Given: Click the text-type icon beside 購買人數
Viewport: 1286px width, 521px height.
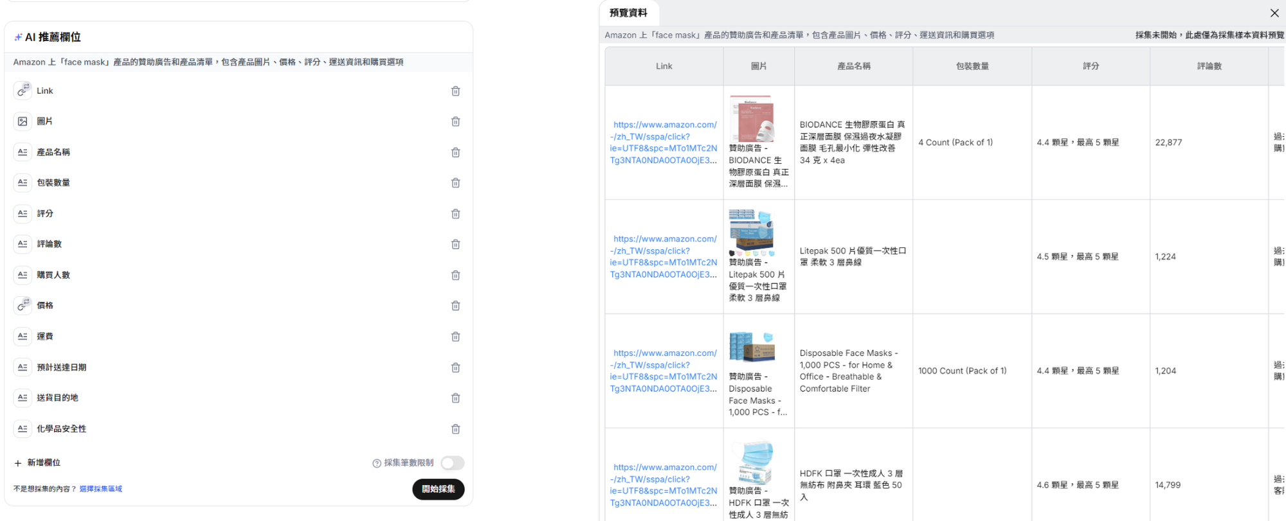Looking at the screenshot, I should [x=23, y=275].
